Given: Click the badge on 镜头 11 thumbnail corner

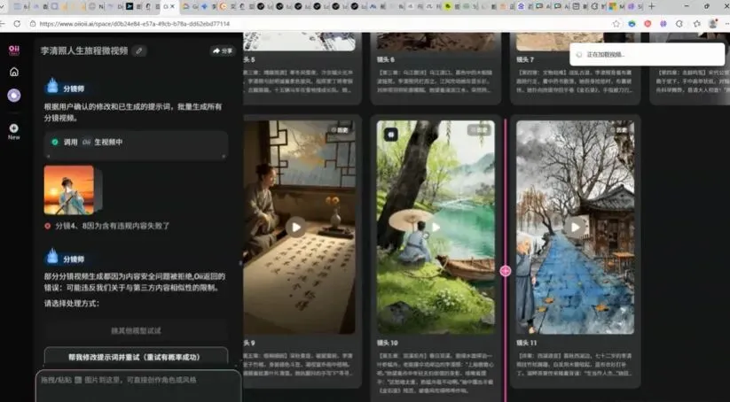Looking at the screenshot, I should (618, 130).
